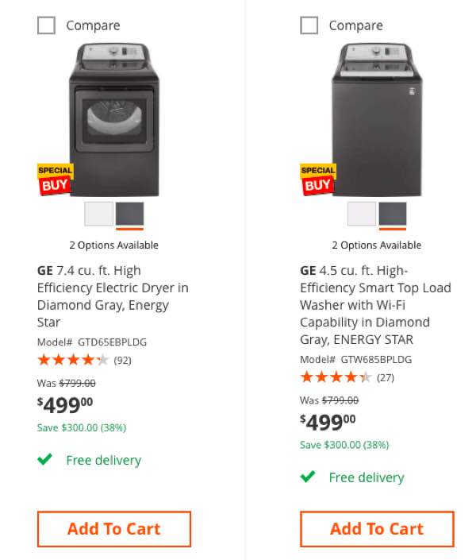This screenshot has width=476, height=560.
Task: Open GE 7.4 cu. ft. dryer title link
Action: click(113, 296)
